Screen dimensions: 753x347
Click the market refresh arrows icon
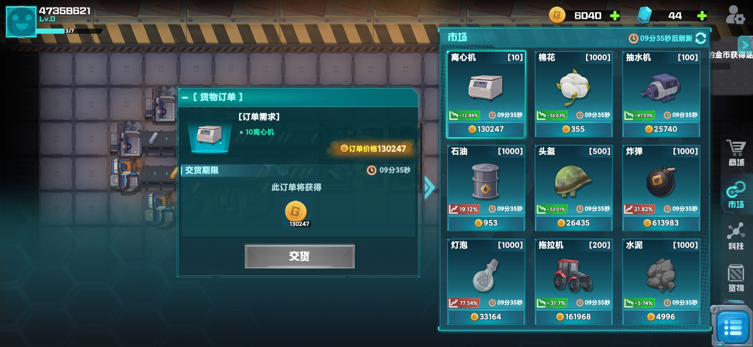[701, 39]
